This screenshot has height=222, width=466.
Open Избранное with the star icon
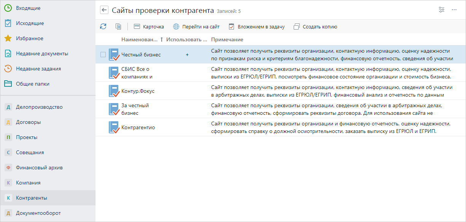(29, 39)
